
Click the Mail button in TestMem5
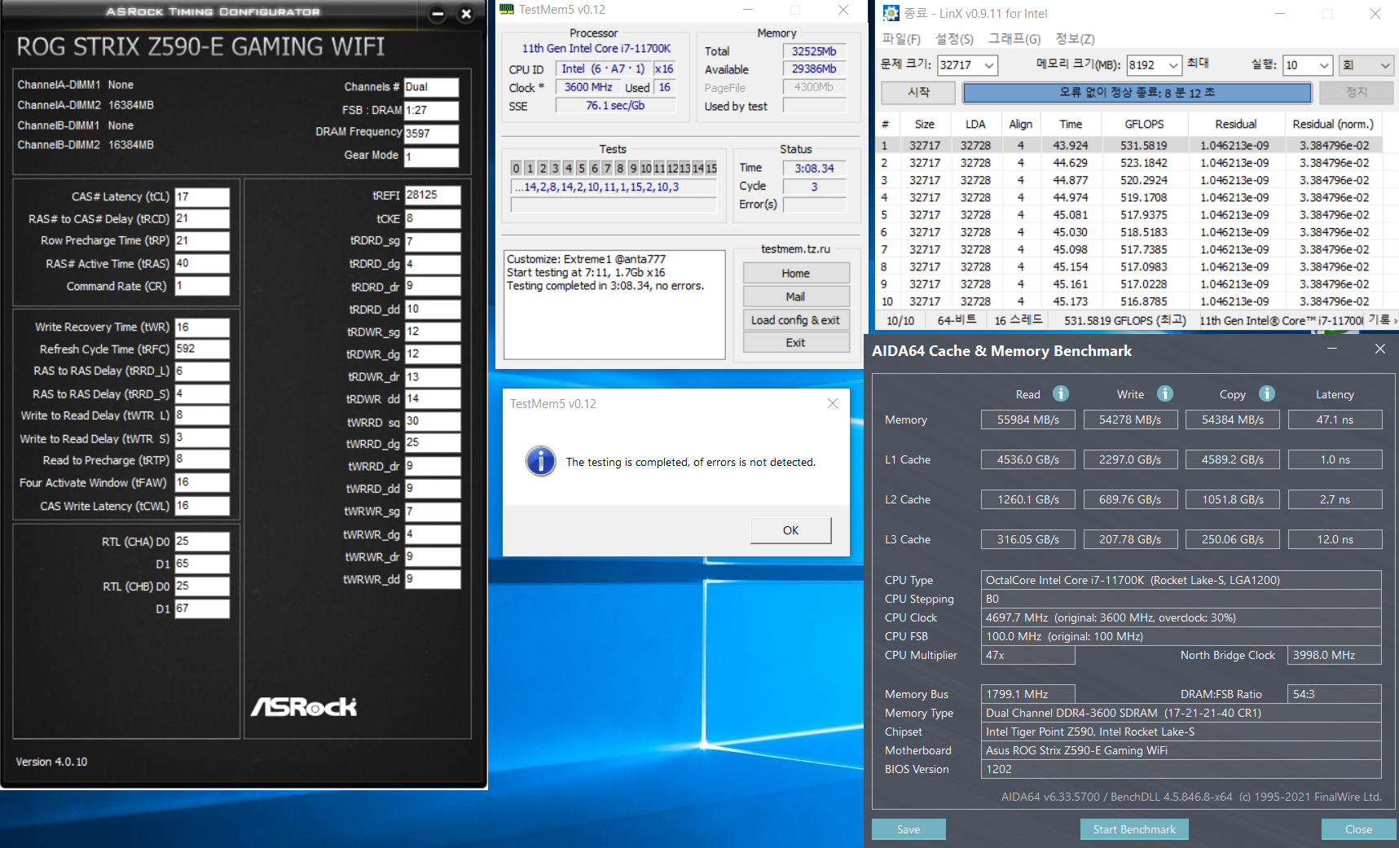[x=796, y=297]
